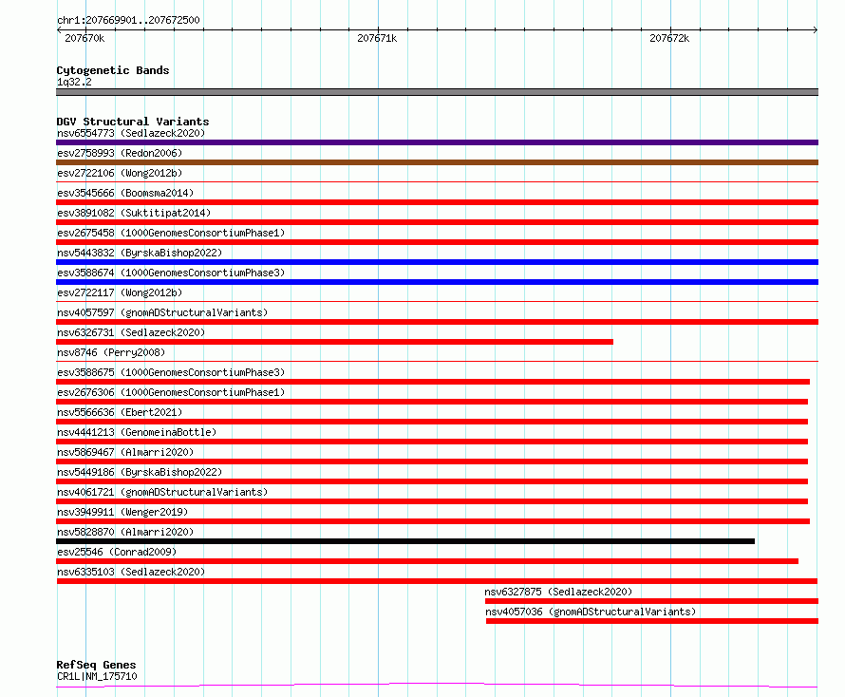Click the 207672k ruler tick label
The height and width of the screenshot is (697, 845).
[x=669, y=38]
